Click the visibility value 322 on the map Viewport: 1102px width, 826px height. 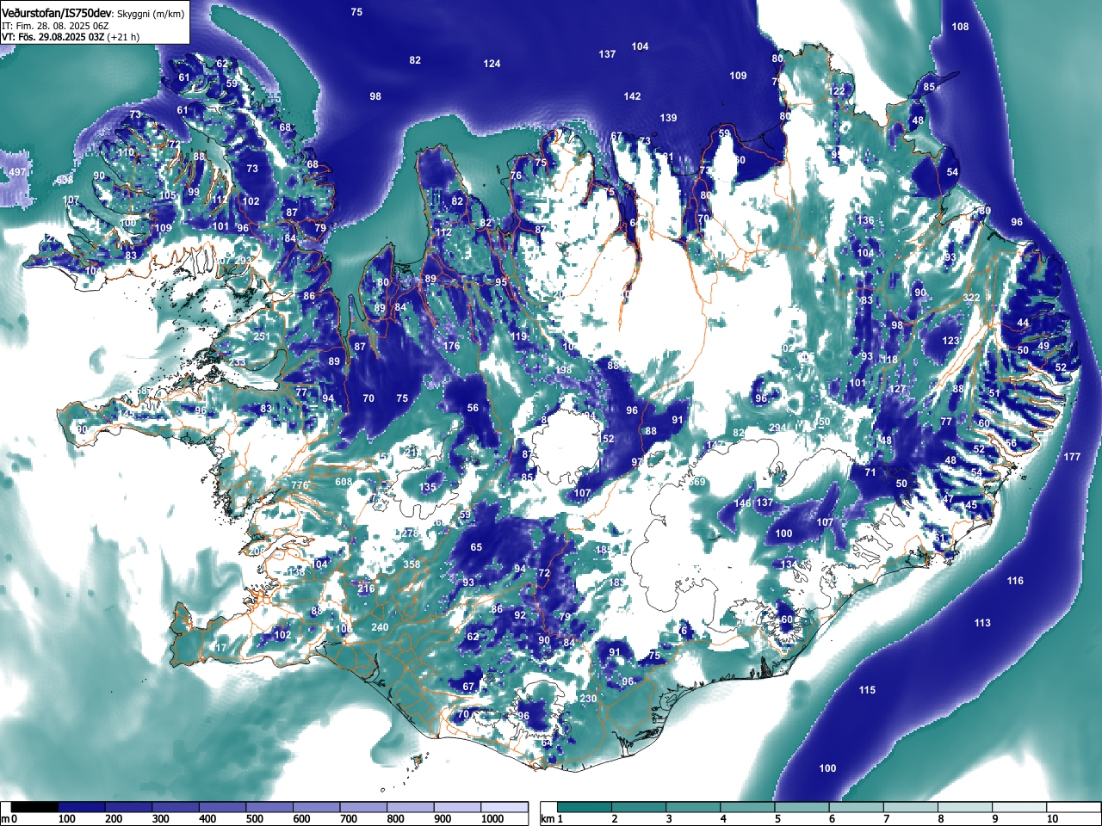point(971,298)
